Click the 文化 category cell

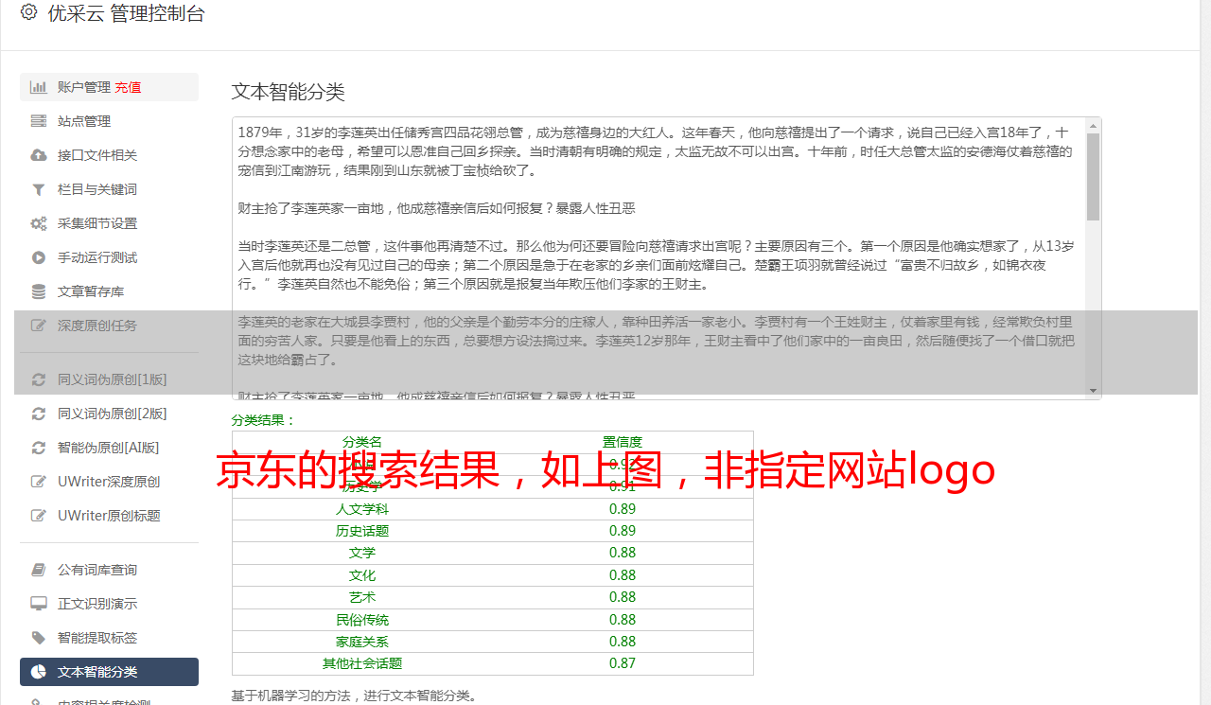coord(362,575)
